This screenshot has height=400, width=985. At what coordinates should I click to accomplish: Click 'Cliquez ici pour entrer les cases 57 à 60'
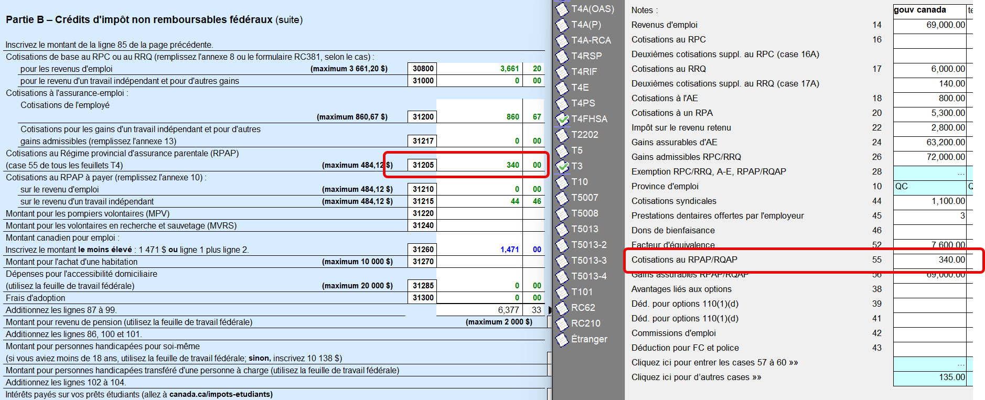tap(714, 363)
